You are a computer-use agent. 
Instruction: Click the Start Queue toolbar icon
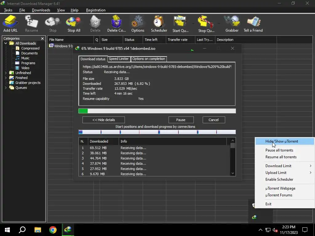tap(180, 24)
